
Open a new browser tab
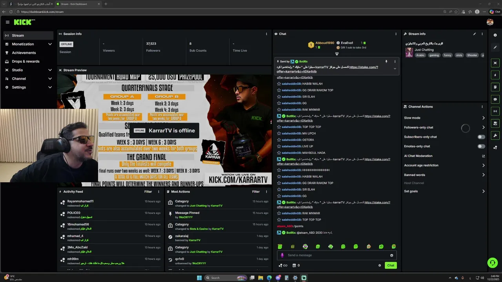pos(105,4)
